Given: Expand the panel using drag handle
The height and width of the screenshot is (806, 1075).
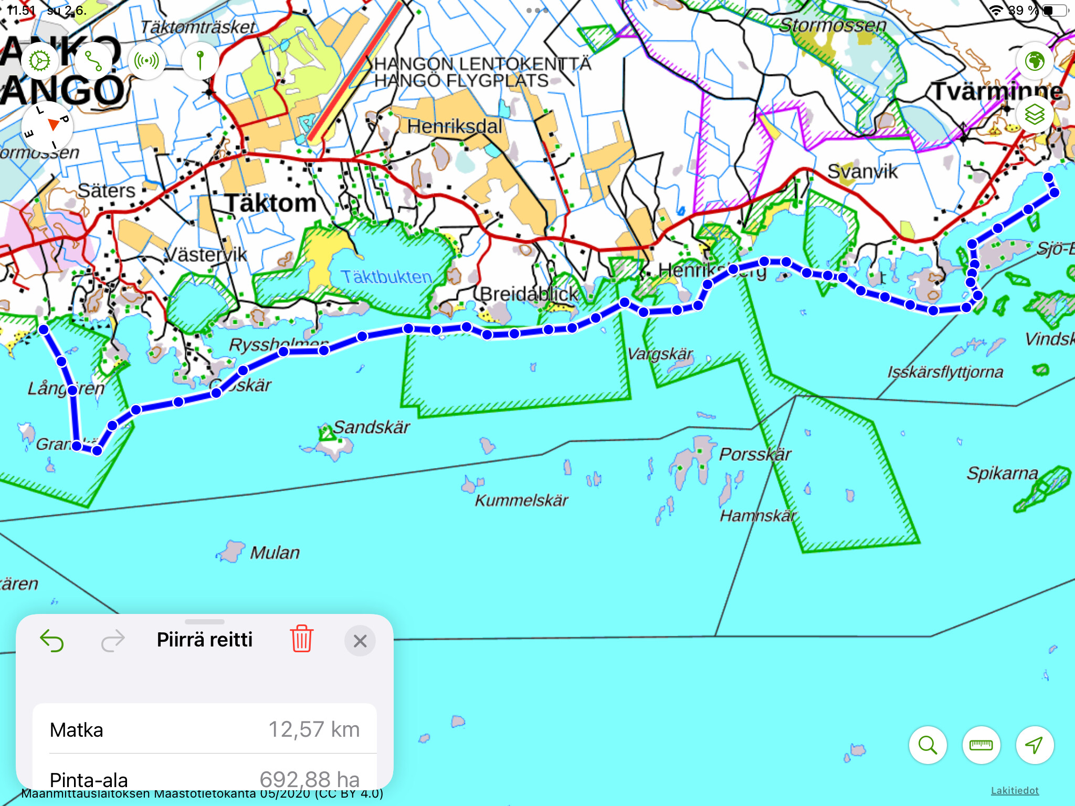Looking at the screenshot, I should pyautogui.click(x=205, y=622).
